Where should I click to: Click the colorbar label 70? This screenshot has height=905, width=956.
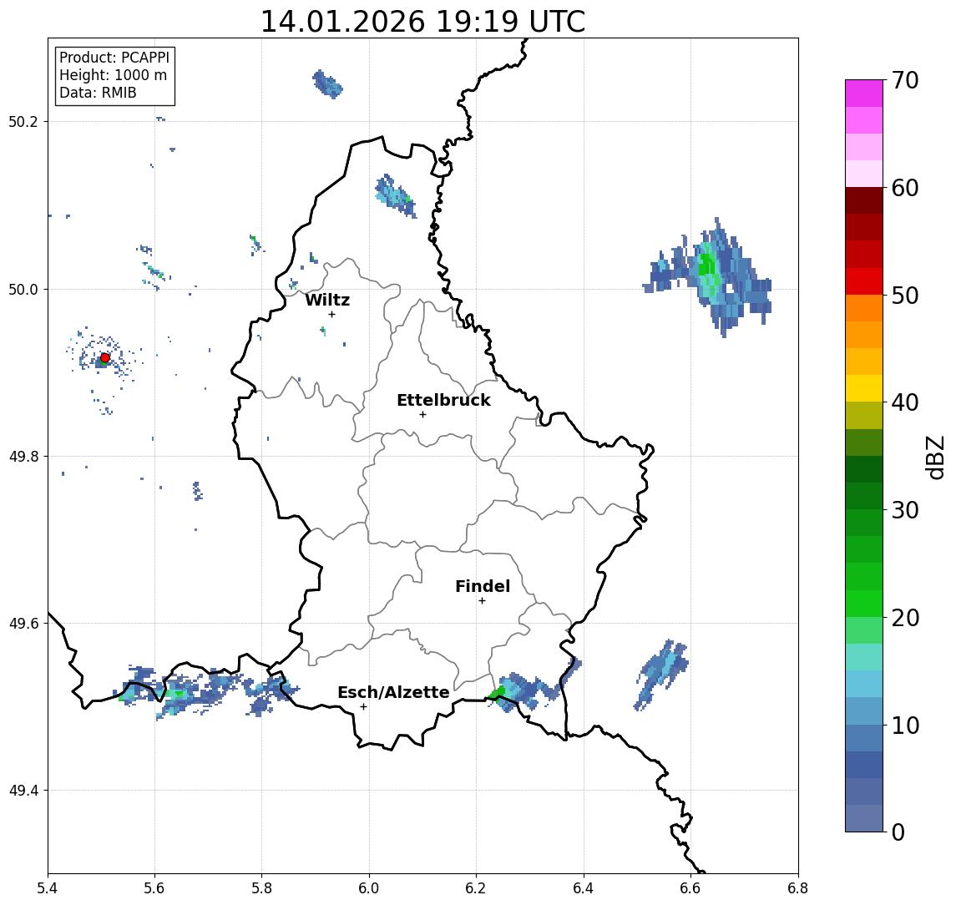coord(905,80)
